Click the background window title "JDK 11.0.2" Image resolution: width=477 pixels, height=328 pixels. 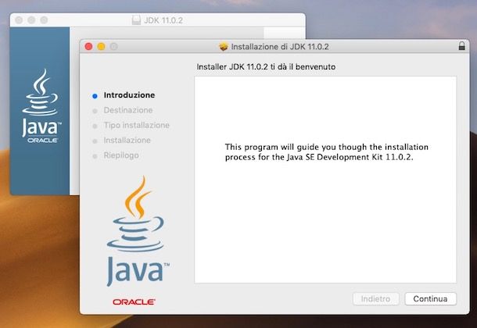pyautogui.click(x=163, y=20)
